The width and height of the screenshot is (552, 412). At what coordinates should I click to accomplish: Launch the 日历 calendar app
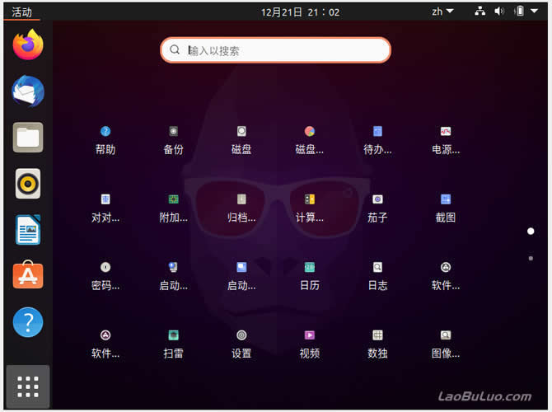point(310,276)
